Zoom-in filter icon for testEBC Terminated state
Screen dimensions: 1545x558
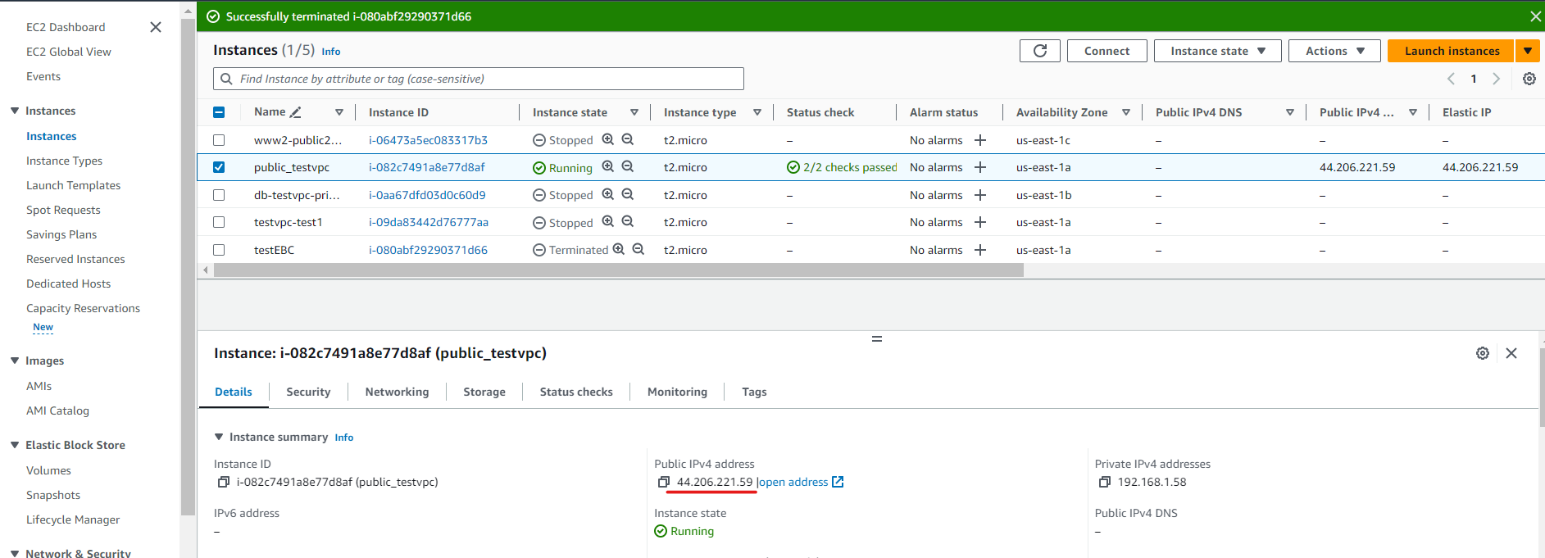point(619,249)
